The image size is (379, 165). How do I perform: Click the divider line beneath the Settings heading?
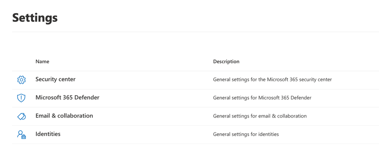195,32
